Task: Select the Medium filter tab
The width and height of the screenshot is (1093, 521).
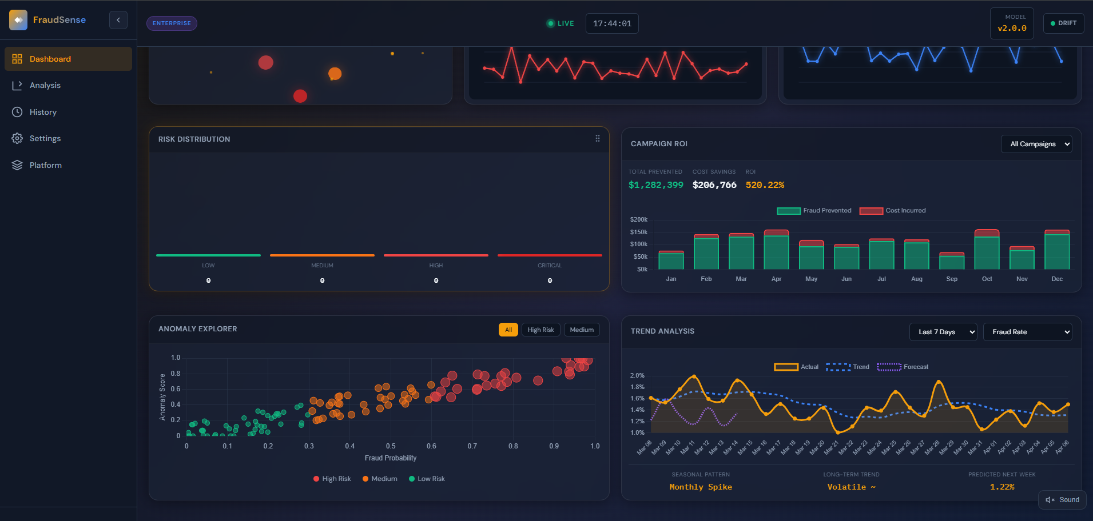Action: pos(582,330)
